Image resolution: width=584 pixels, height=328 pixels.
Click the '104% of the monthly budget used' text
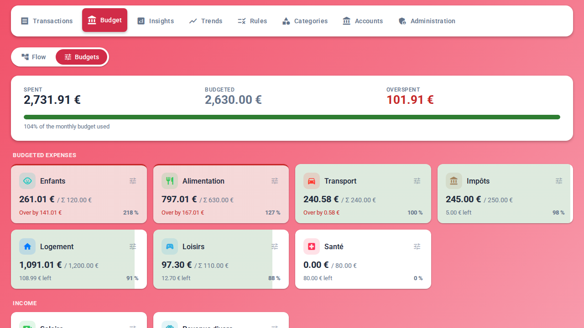point(67,127)
